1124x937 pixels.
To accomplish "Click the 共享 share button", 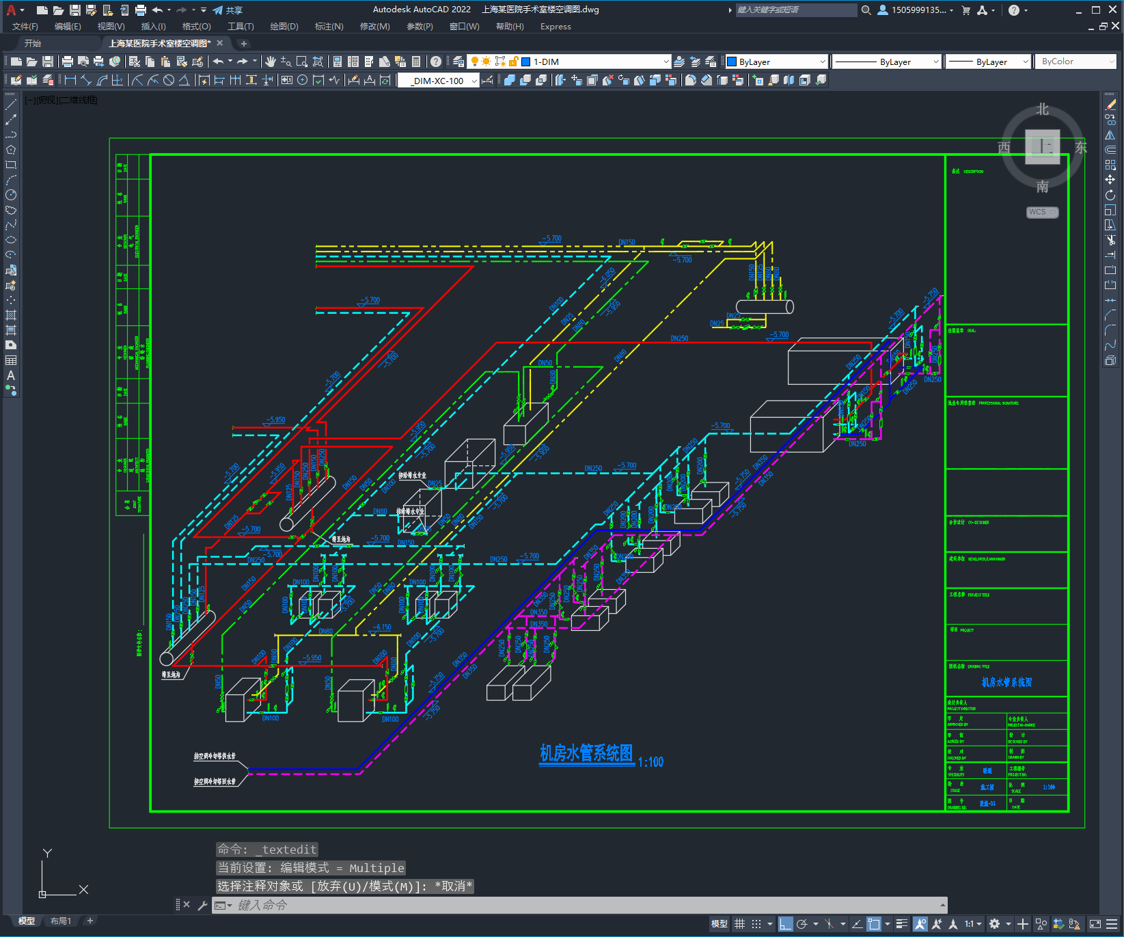I will point(228,10).
